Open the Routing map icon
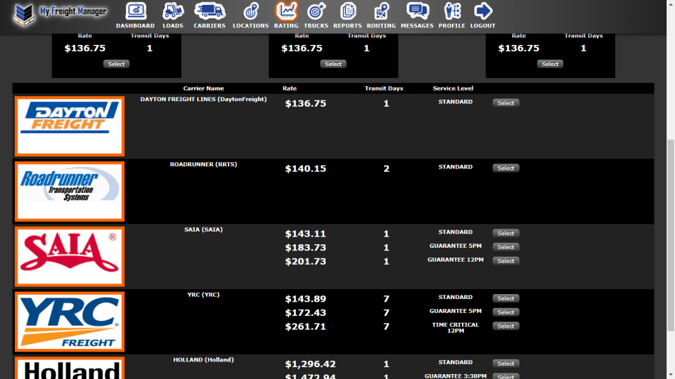The width and height of the screenshot is (675, 379). (x=381, y=11)
